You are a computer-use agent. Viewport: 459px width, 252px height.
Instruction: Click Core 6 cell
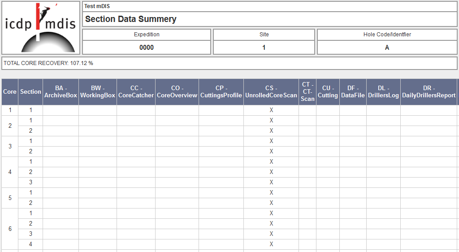pyautogui.click(x=10, y=229)
